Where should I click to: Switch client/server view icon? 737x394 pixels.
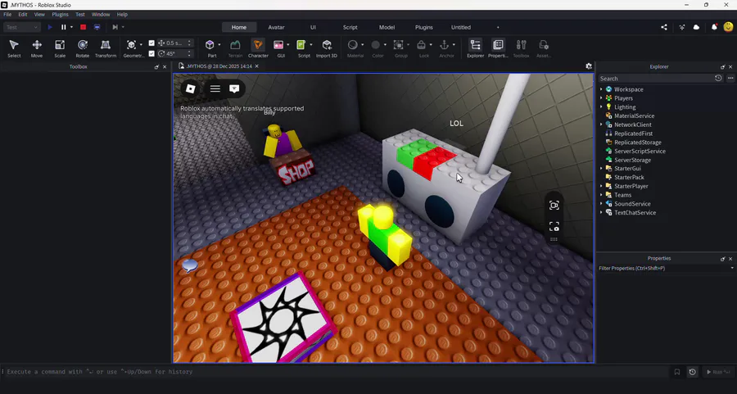tap(97, 27)
